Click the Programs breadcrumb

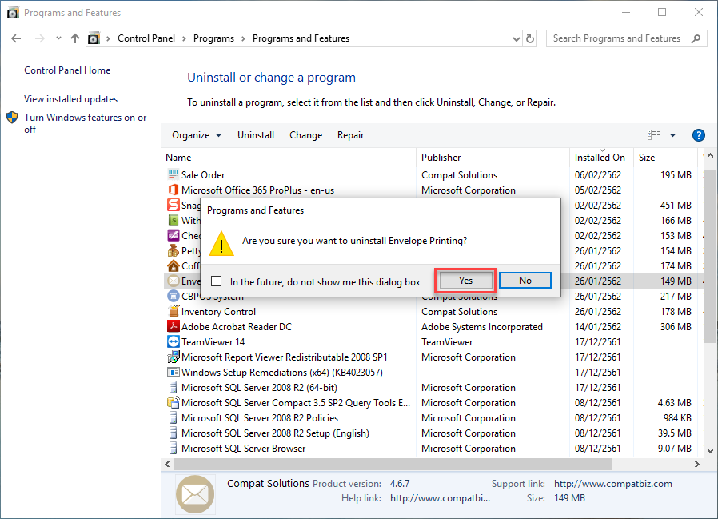point(213,38)
